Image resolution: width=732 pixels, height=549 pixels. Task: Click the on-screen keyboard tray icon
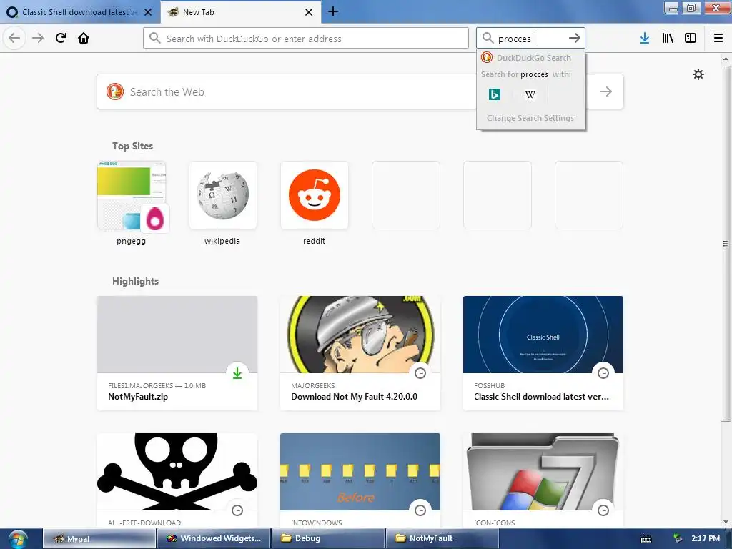click(646, 539)
